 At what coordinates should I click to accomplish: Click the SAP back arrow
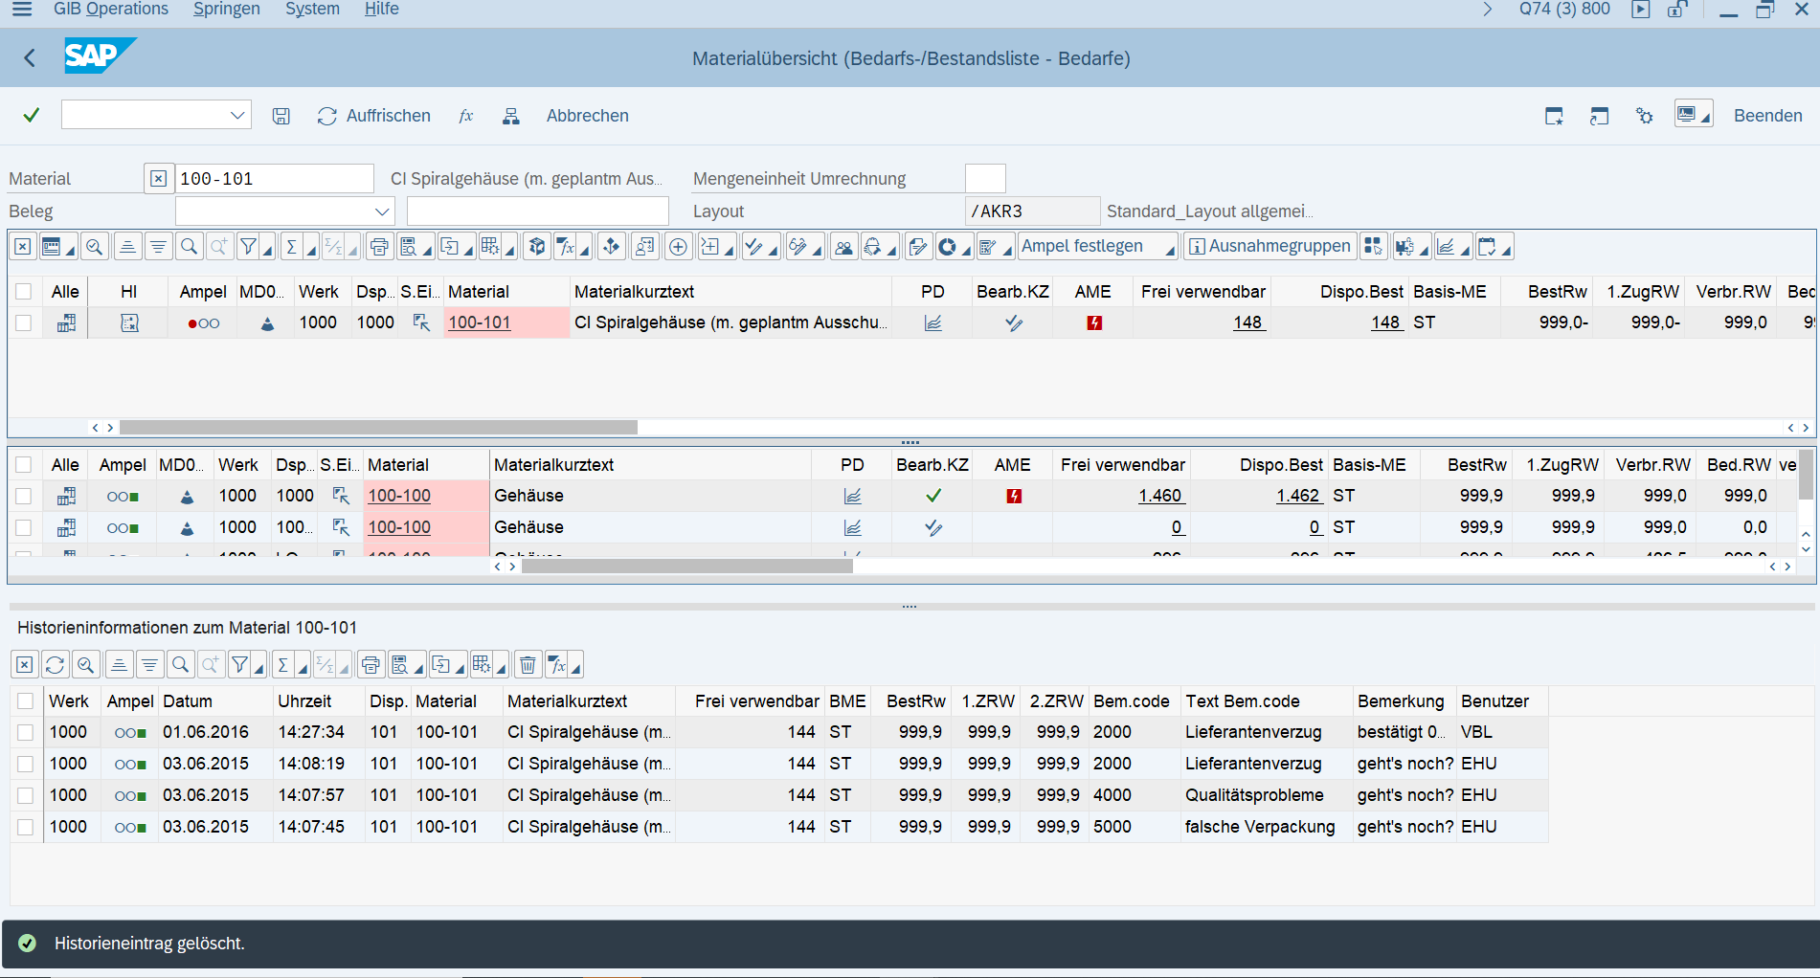coord(30,58)
